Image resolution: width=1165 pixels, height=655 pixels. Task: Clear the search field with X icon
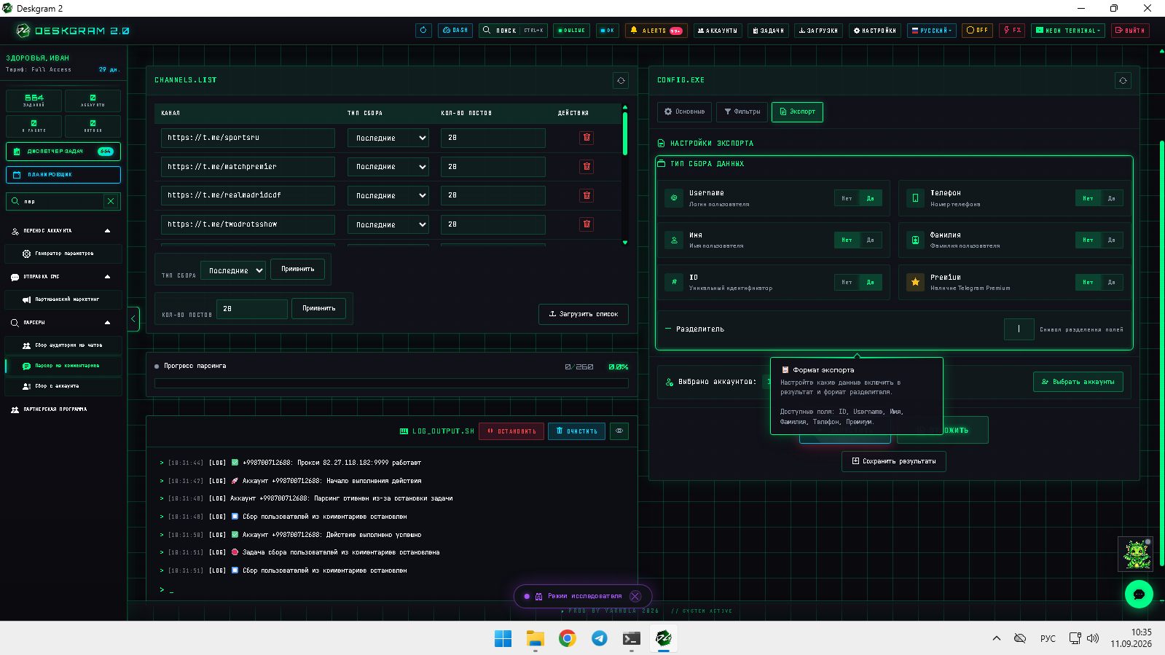(x=111, y=201)
